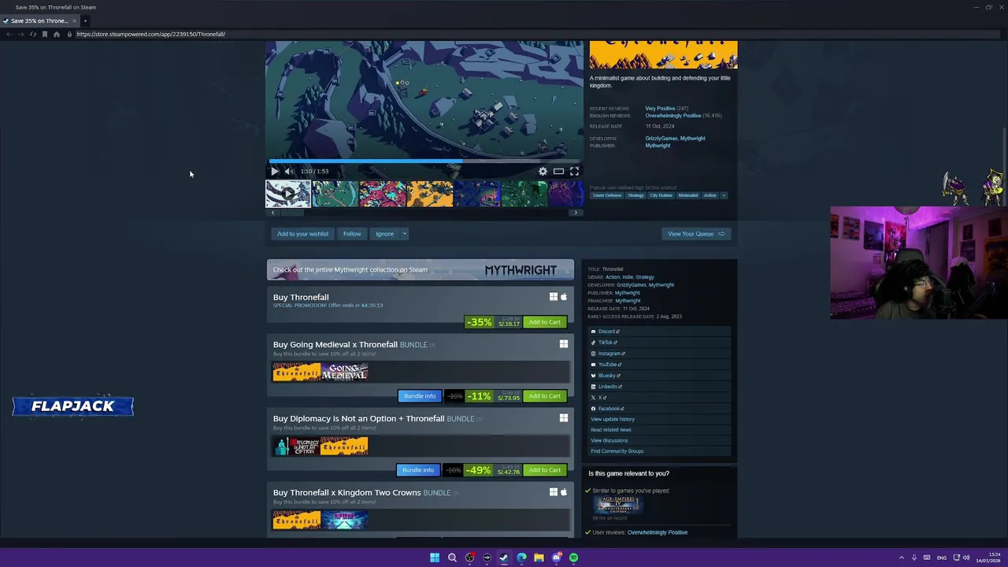Open the dropdown arrow next to Ignore
This screenshot has width=1008, height=567.
[x=404, y=234]
